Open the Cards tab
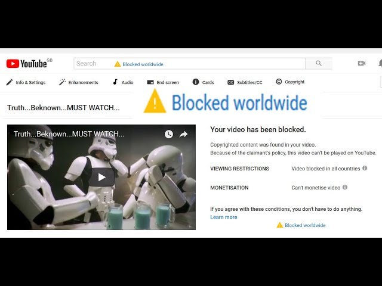Image resolution: width=382 pixels, height=286 pixels. tap(203, 82)
